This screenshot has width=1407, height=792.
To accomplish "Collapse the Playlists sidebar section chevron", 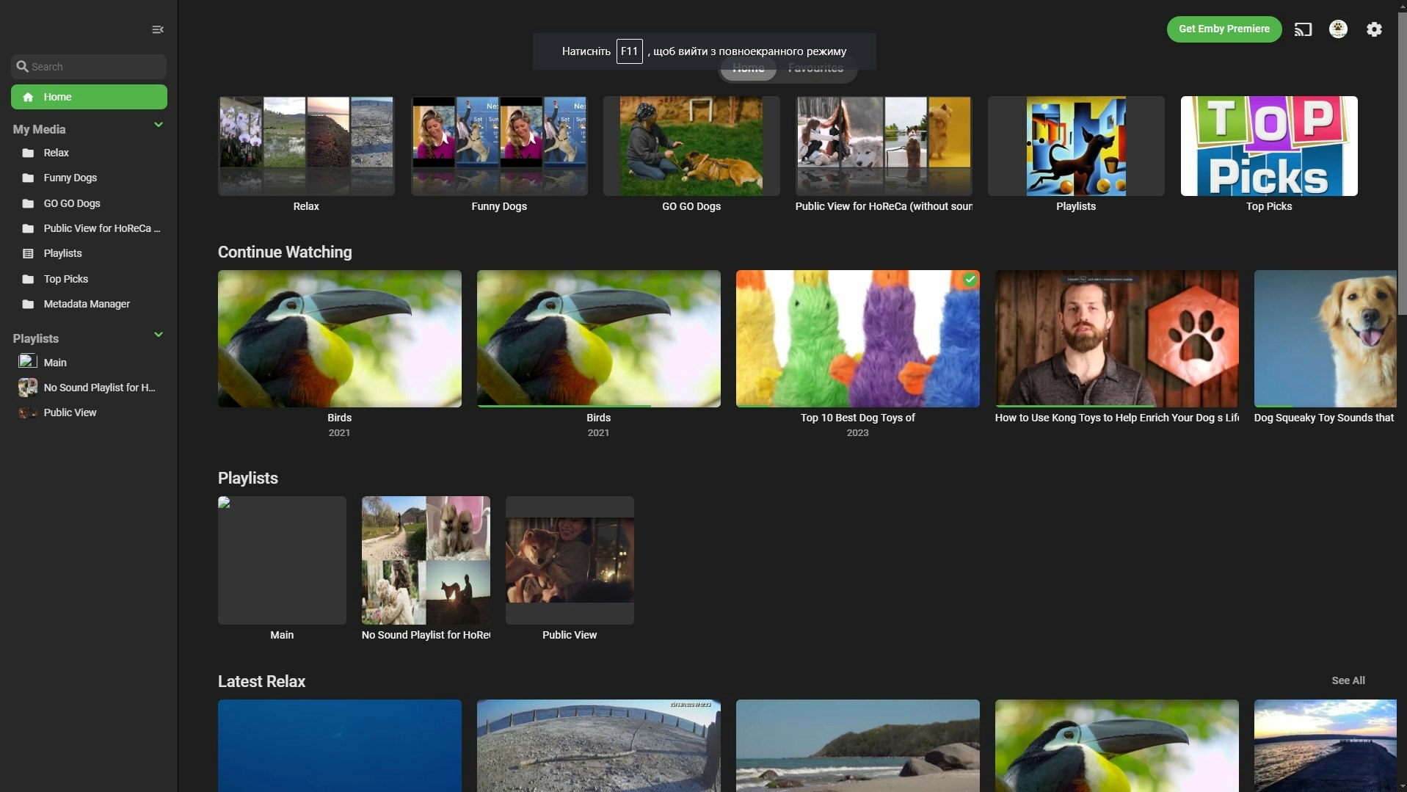I will coord(158,335).
